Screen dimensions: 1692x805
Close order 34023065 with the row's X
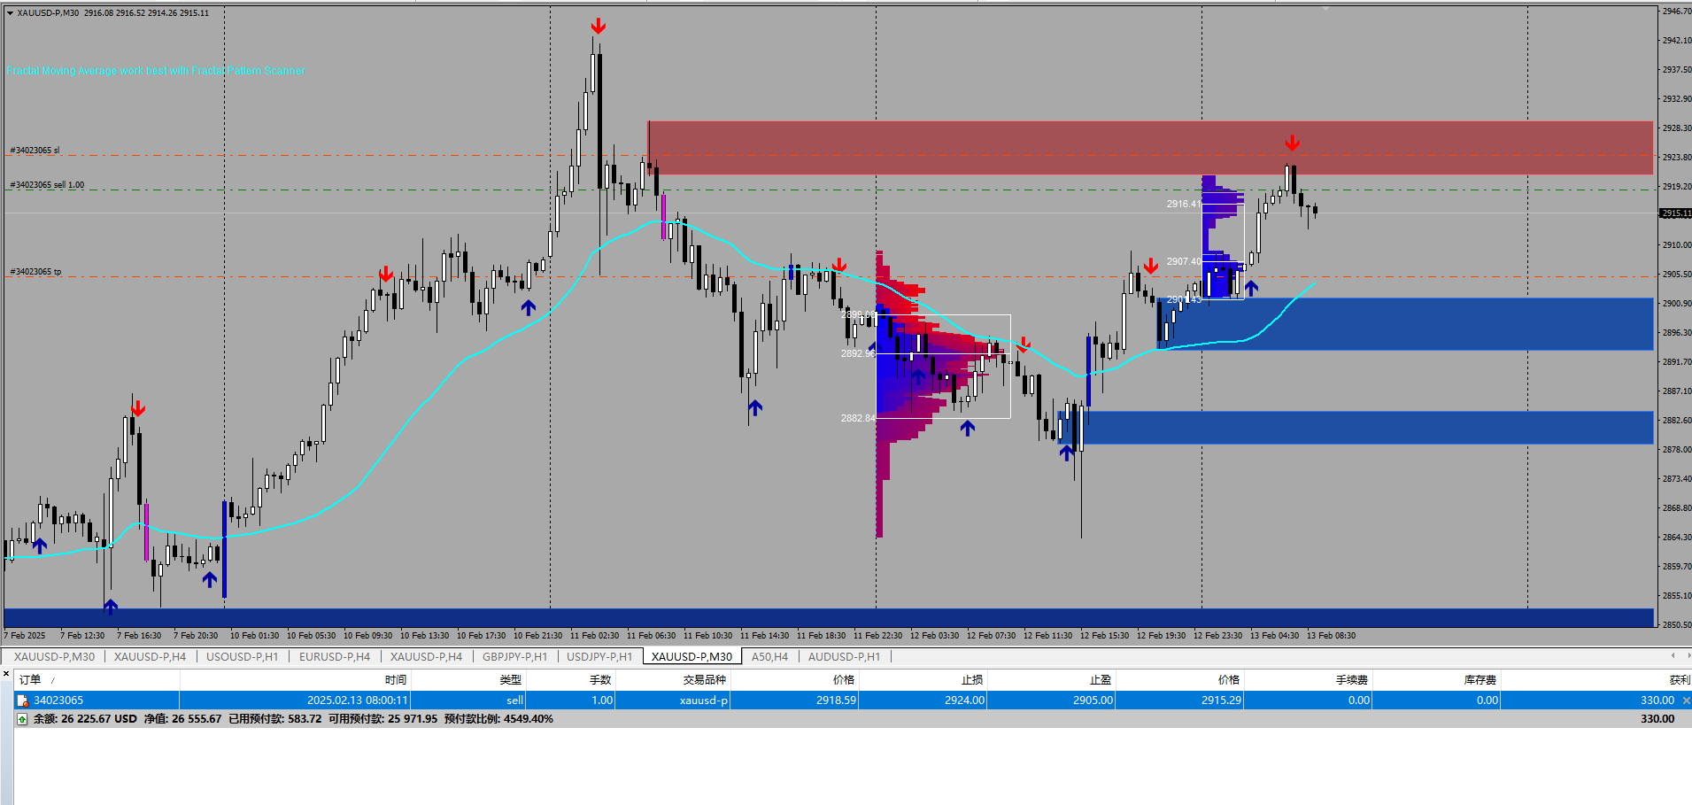click(x=1686, y=701)
